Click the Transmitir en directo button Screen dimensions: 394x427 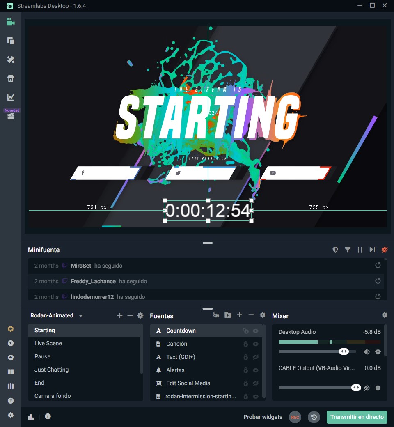357,417
